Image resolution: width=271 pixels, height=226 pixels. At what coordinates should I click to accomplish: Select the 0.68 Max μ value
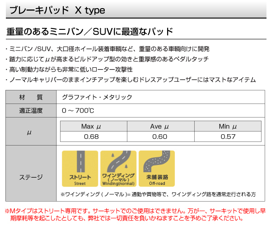click(91, 137)
